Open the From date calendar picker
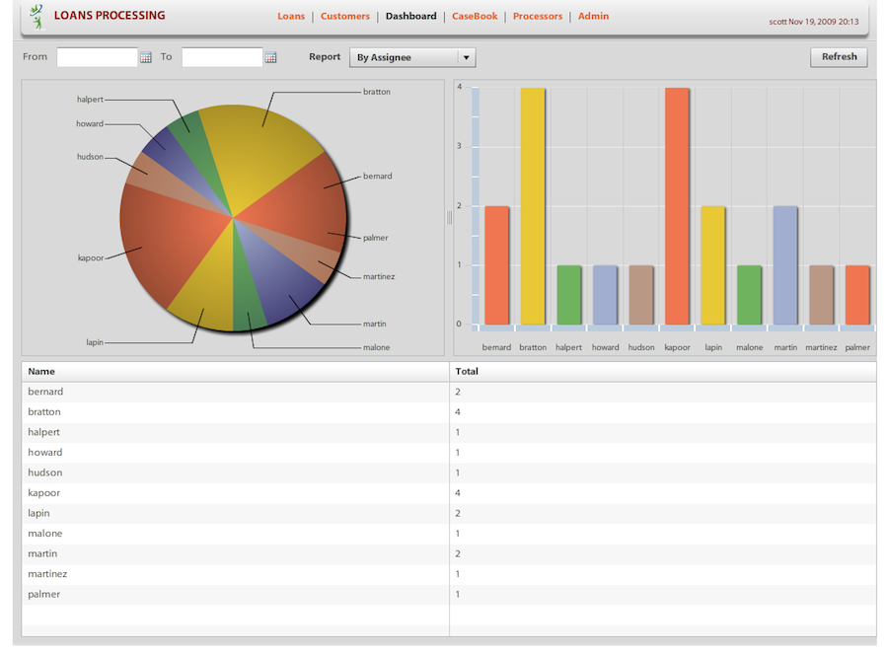888x654 pixels. click(146, 57)
